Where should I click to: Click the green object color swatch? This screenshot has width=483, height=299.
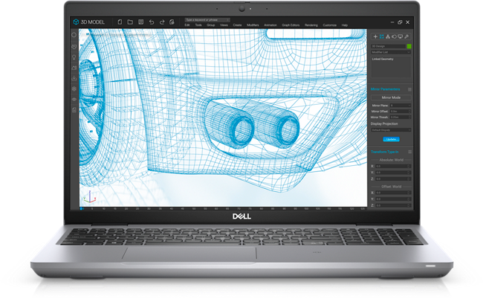pos(409,46)
